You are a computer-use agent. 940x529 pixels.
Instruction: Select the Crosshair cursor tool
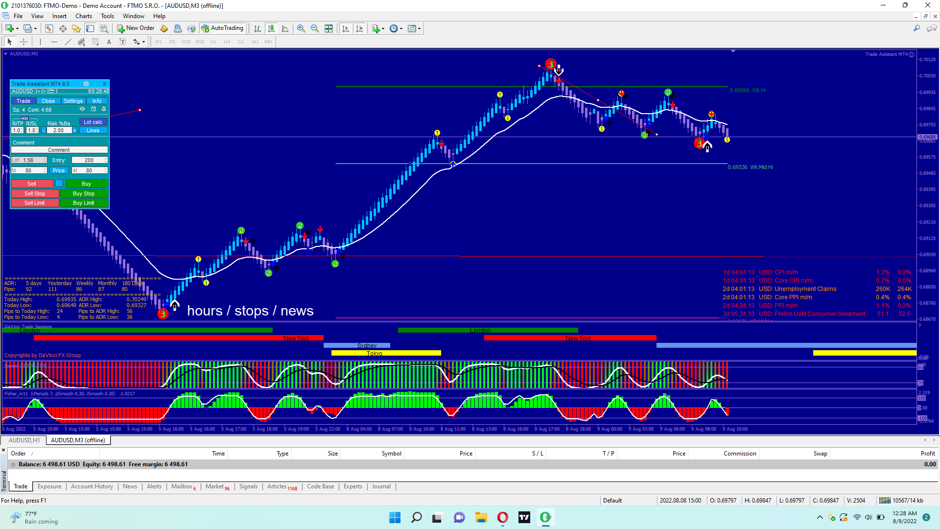click(23, 42)
